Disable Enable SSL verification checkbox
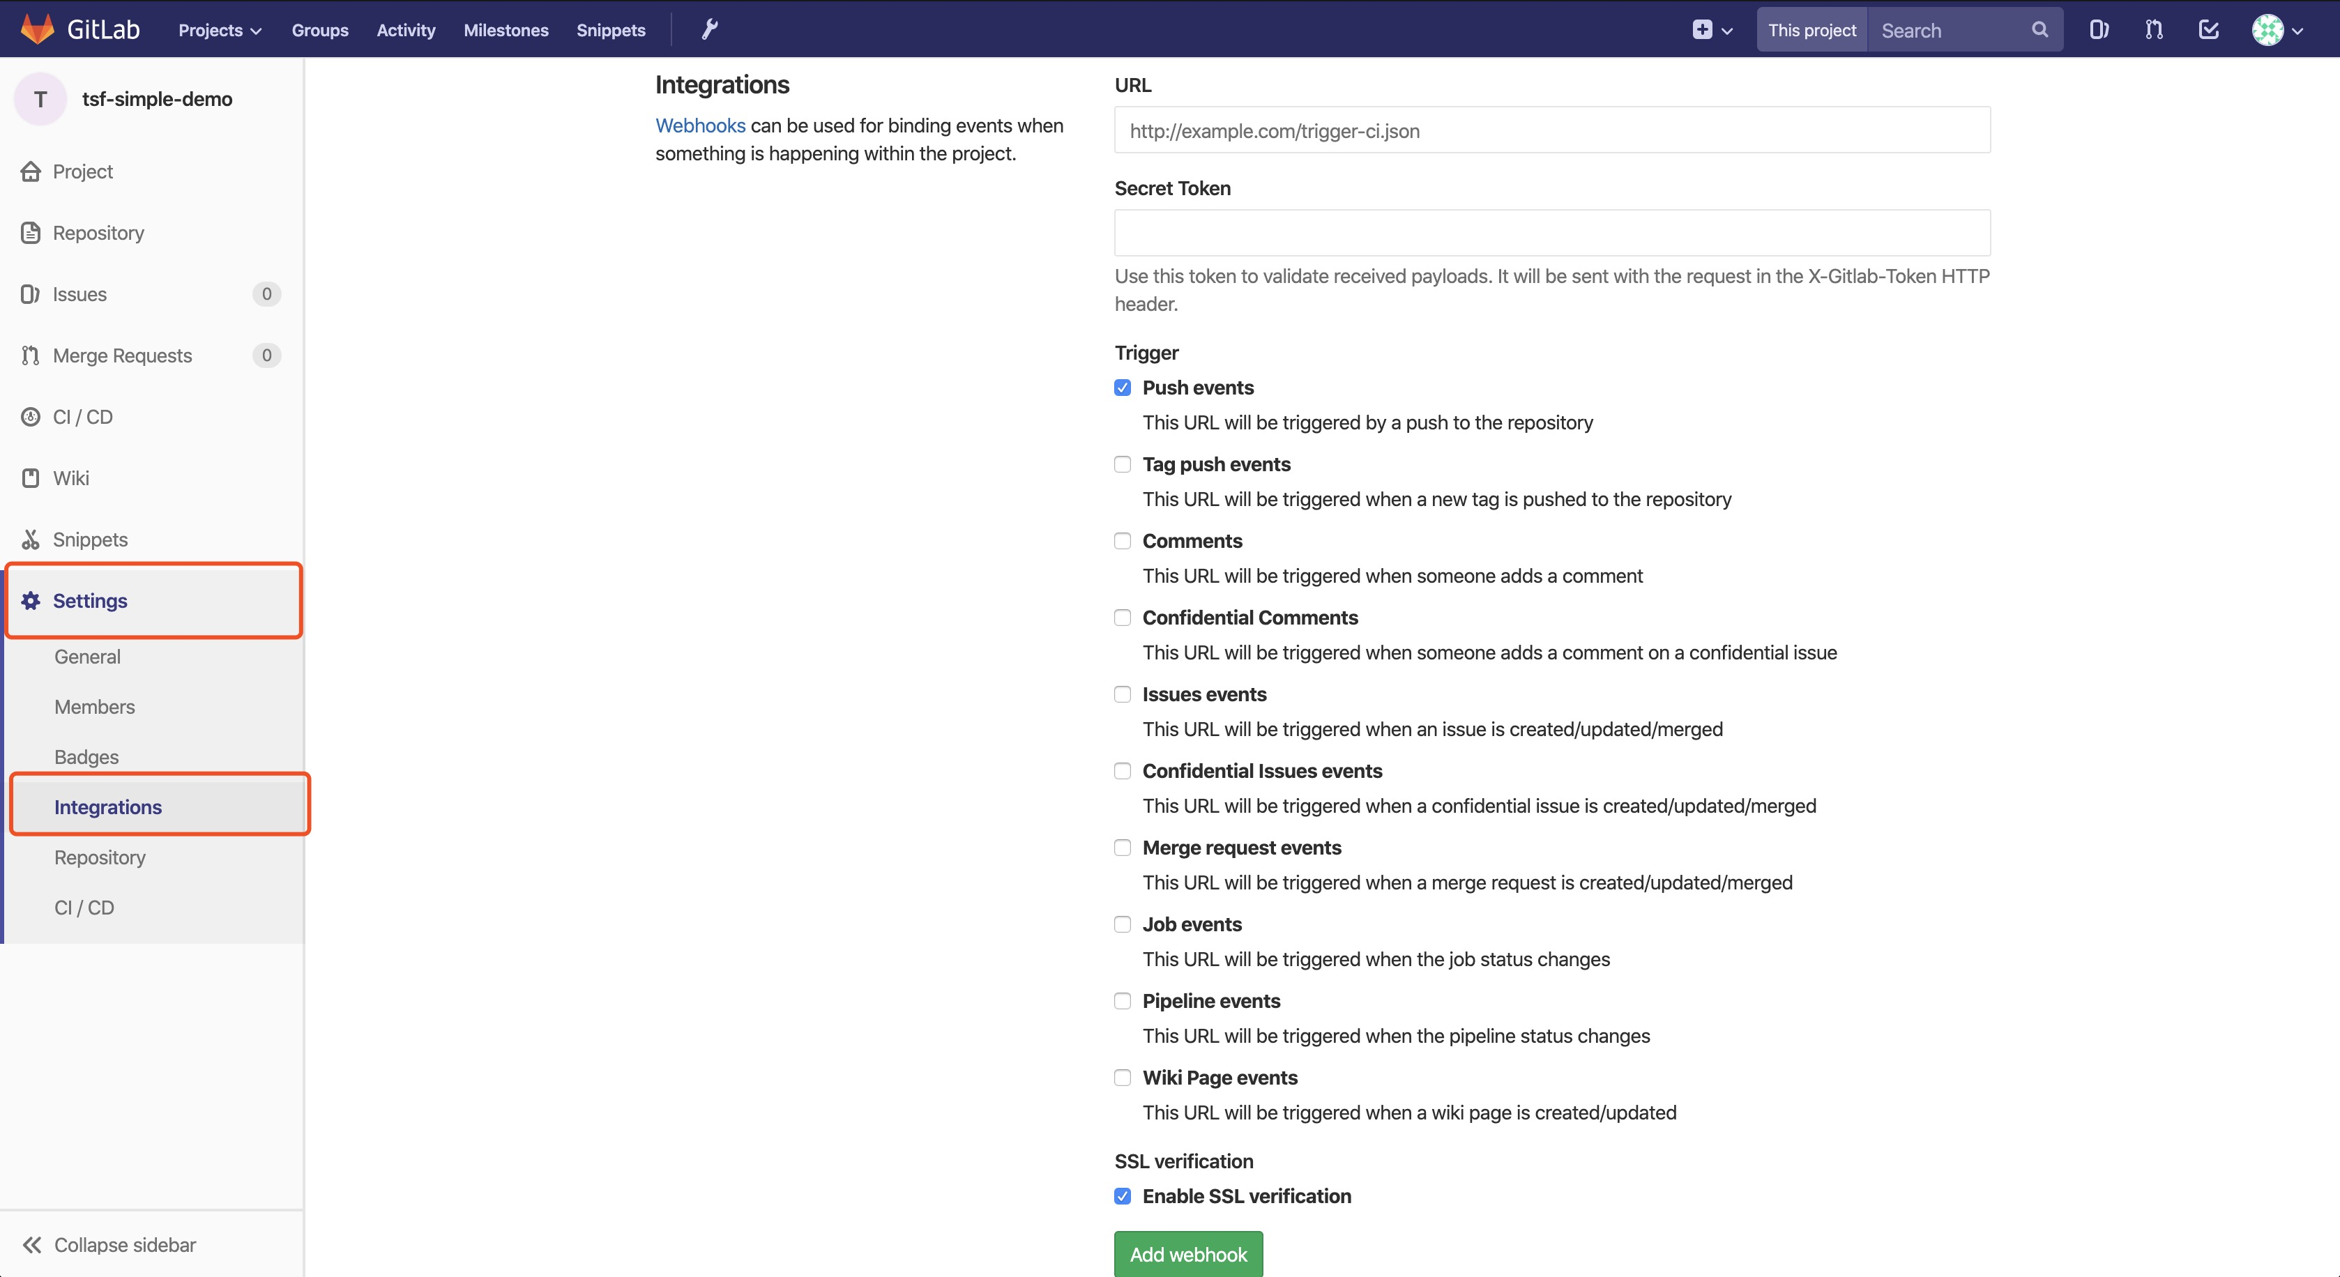Viewport: 2340px width, 1277px height. 1123,1196
